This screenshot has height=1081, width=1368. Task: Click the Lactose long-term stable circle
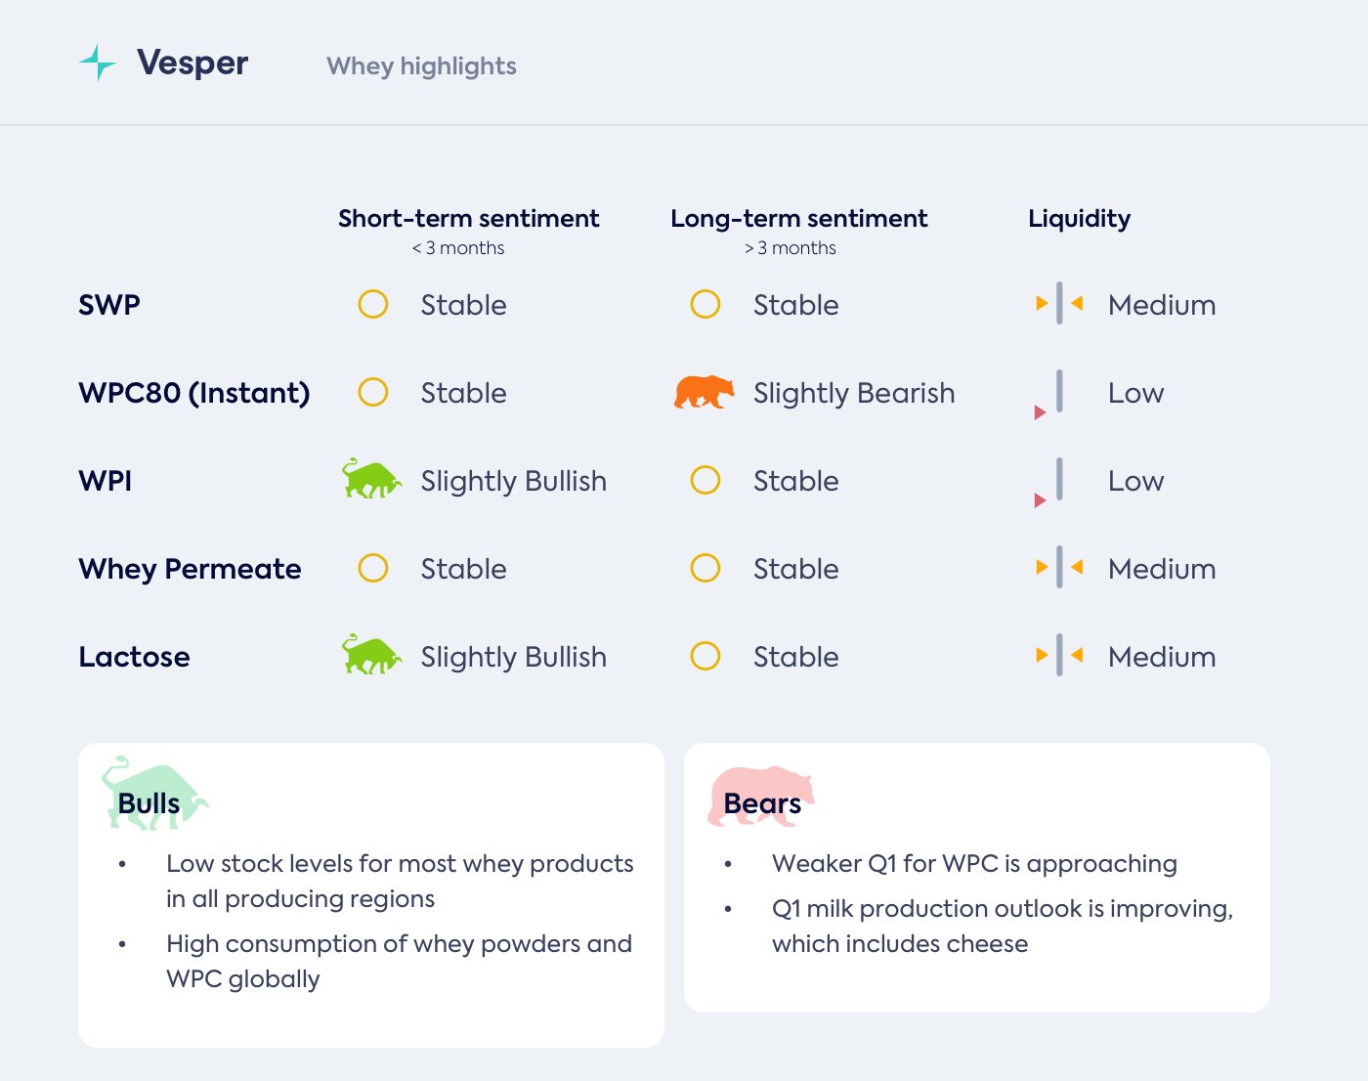coord(705,656)
